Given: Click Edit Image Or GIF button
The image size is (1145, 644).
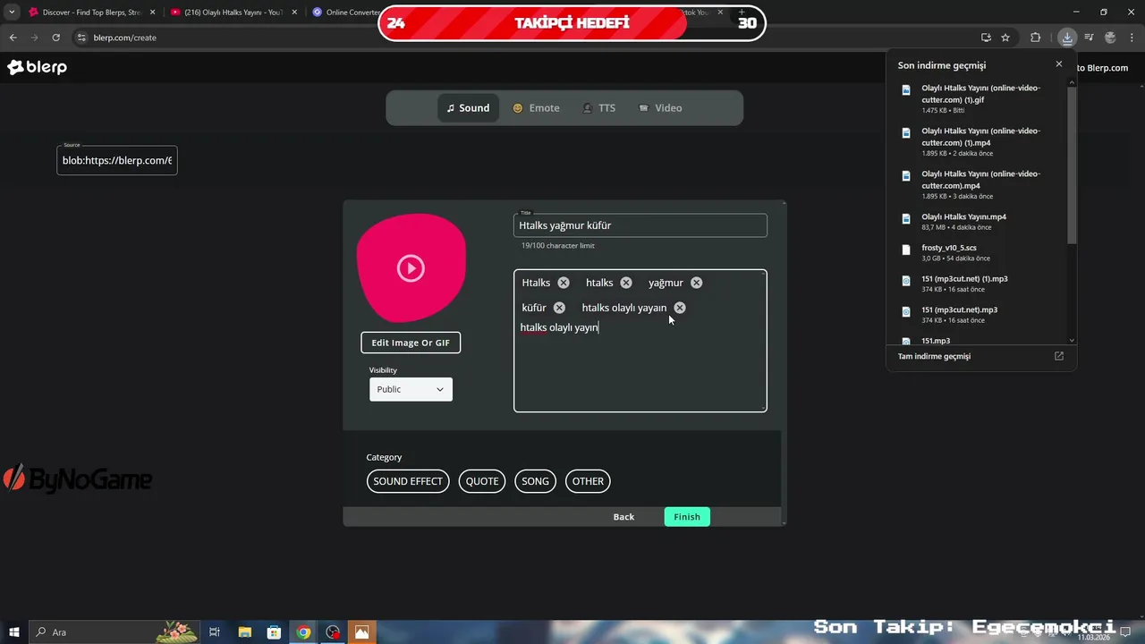Looking at the screenshot, I should [x=411, y=343].
